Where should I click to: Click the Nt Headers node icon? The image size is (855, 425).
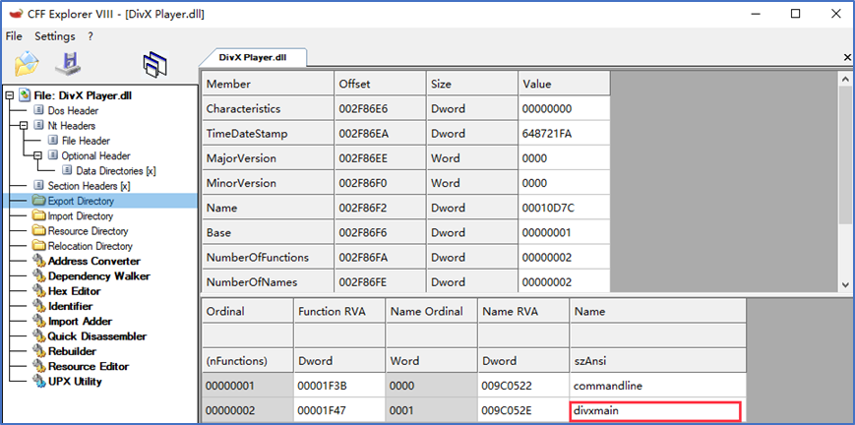click(38, 126)
